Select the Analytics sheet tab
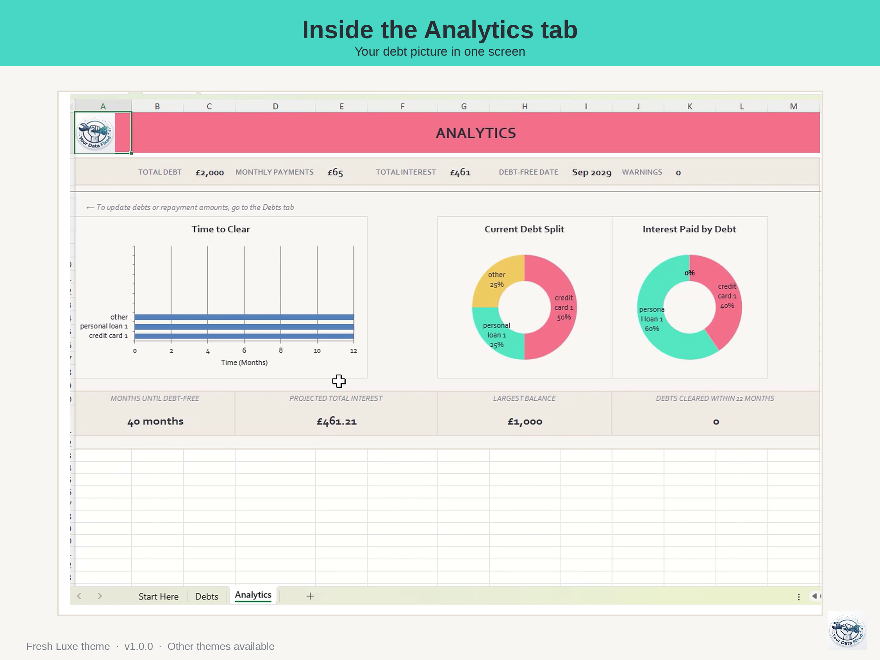Screen dimensions: 880x660 253,595
